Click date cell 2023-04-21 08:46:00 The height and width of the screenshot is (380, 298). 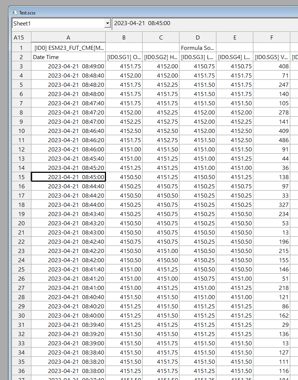[x=68, y=149]
